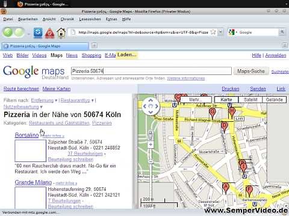
Task: Pan the map up with arrow
Action: tap(151, 101)
